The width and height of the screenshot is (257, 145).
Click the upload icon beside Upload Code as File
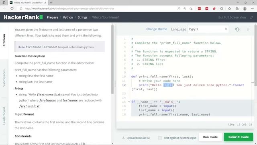click(124, 138)
